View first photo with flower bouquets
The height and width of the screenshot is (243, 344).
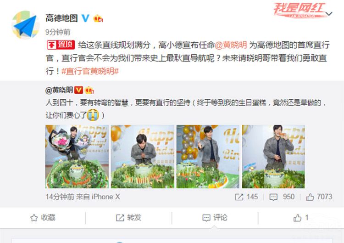(x=77, y=157)
